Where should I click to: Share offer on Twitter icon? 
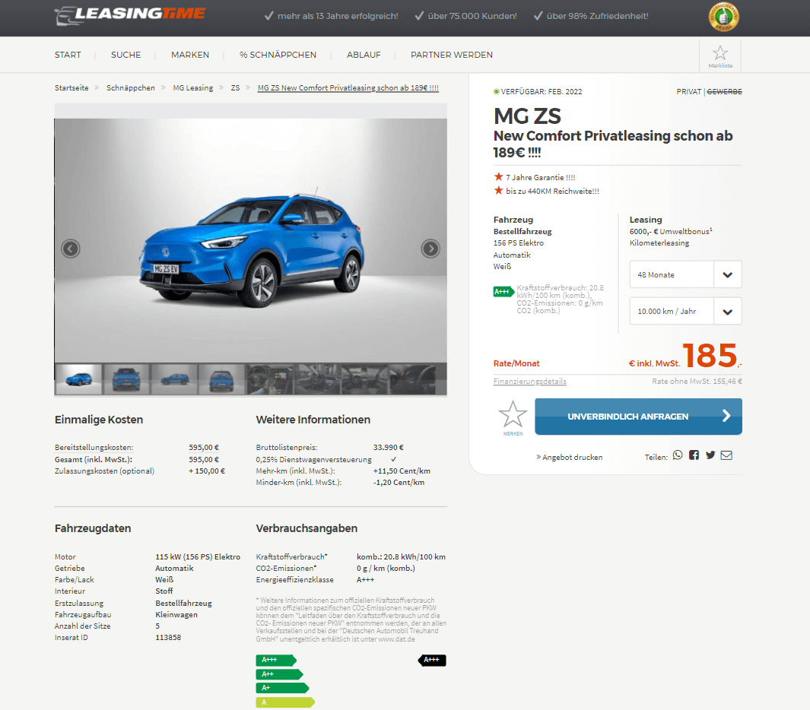[x=710, y=455]
